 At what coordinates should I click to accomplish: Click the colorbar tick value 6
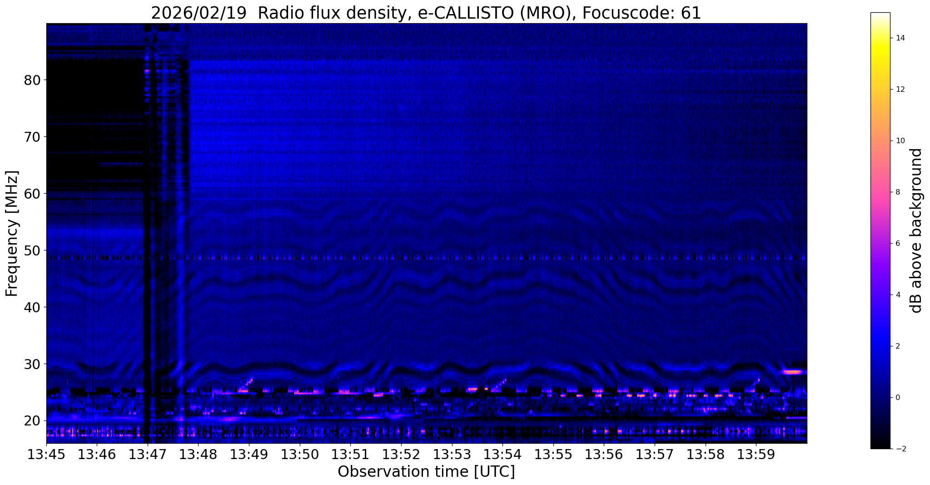tap(897, 244)
